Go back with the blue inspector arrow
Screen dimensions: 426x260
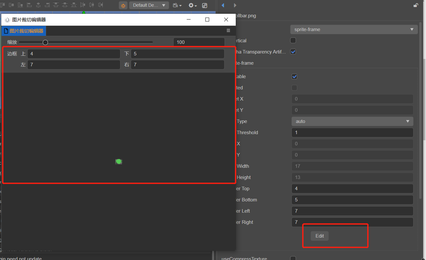[x=223, y=5]
